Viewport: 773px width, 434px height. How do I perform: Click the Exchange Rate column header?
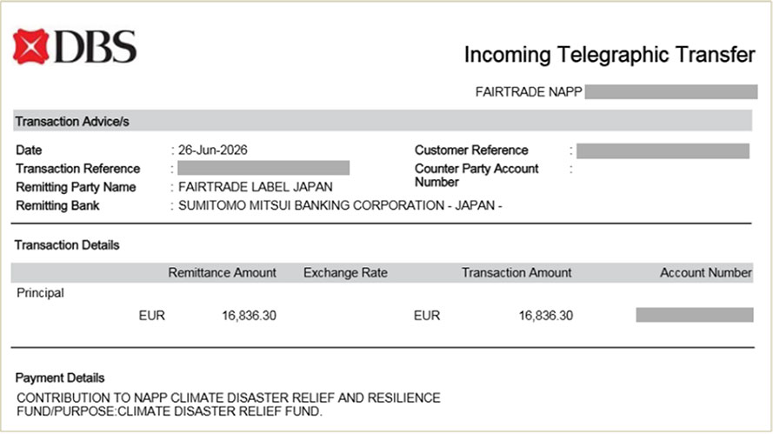[345, 273]
